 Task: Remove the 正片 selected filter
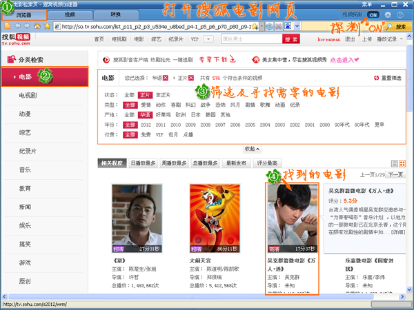pos(191,78)
